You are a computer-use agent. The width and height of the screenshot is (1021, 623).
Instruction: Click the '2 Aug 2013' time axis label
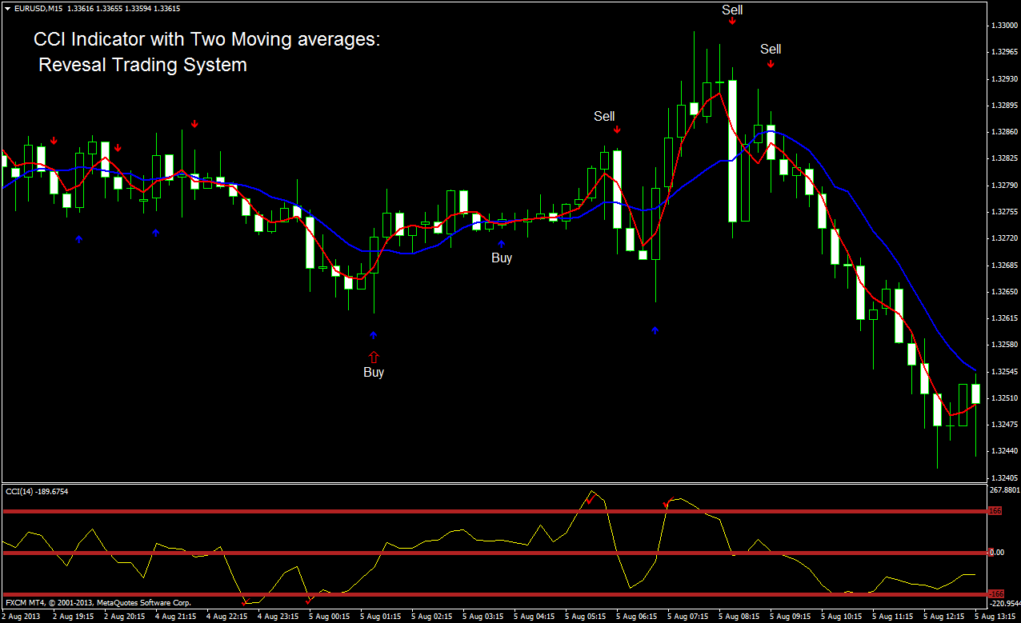tap(21, 617)
